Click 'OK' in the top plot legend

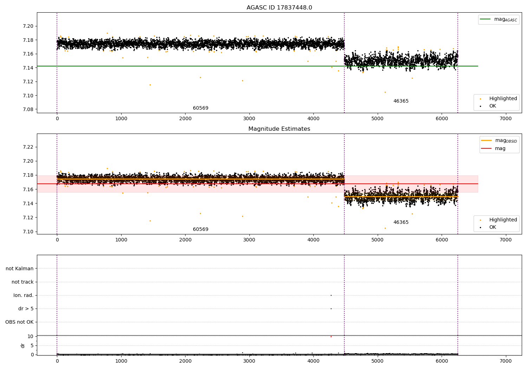(x=488, y=106)
